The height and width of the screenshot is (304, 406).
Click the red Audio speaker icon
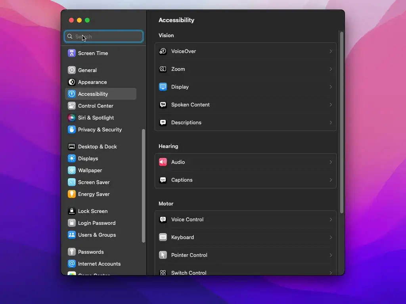[163, 162]
